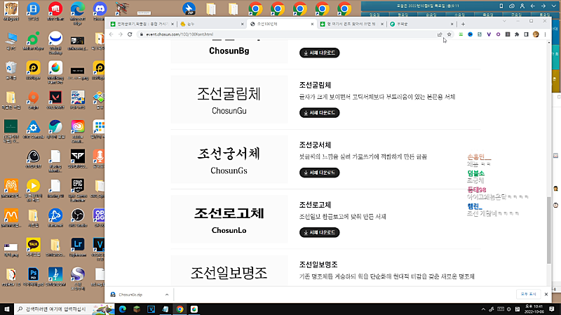The height and width of the screenshot is (315, 561).
Task: Click the Windows taskbar search box
Action: (x=65, y=309)
